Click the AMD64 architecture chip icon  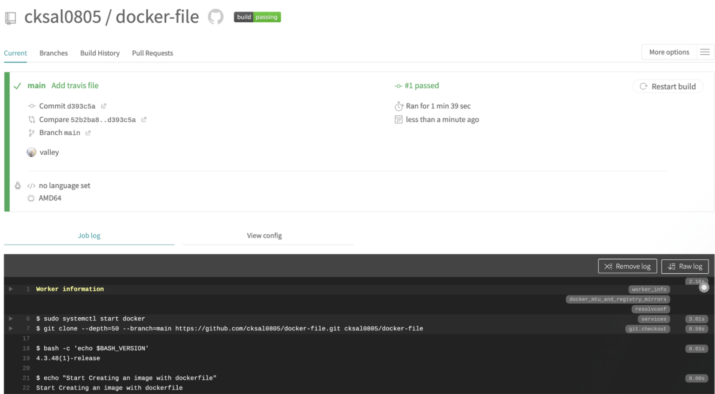point(31,198)
